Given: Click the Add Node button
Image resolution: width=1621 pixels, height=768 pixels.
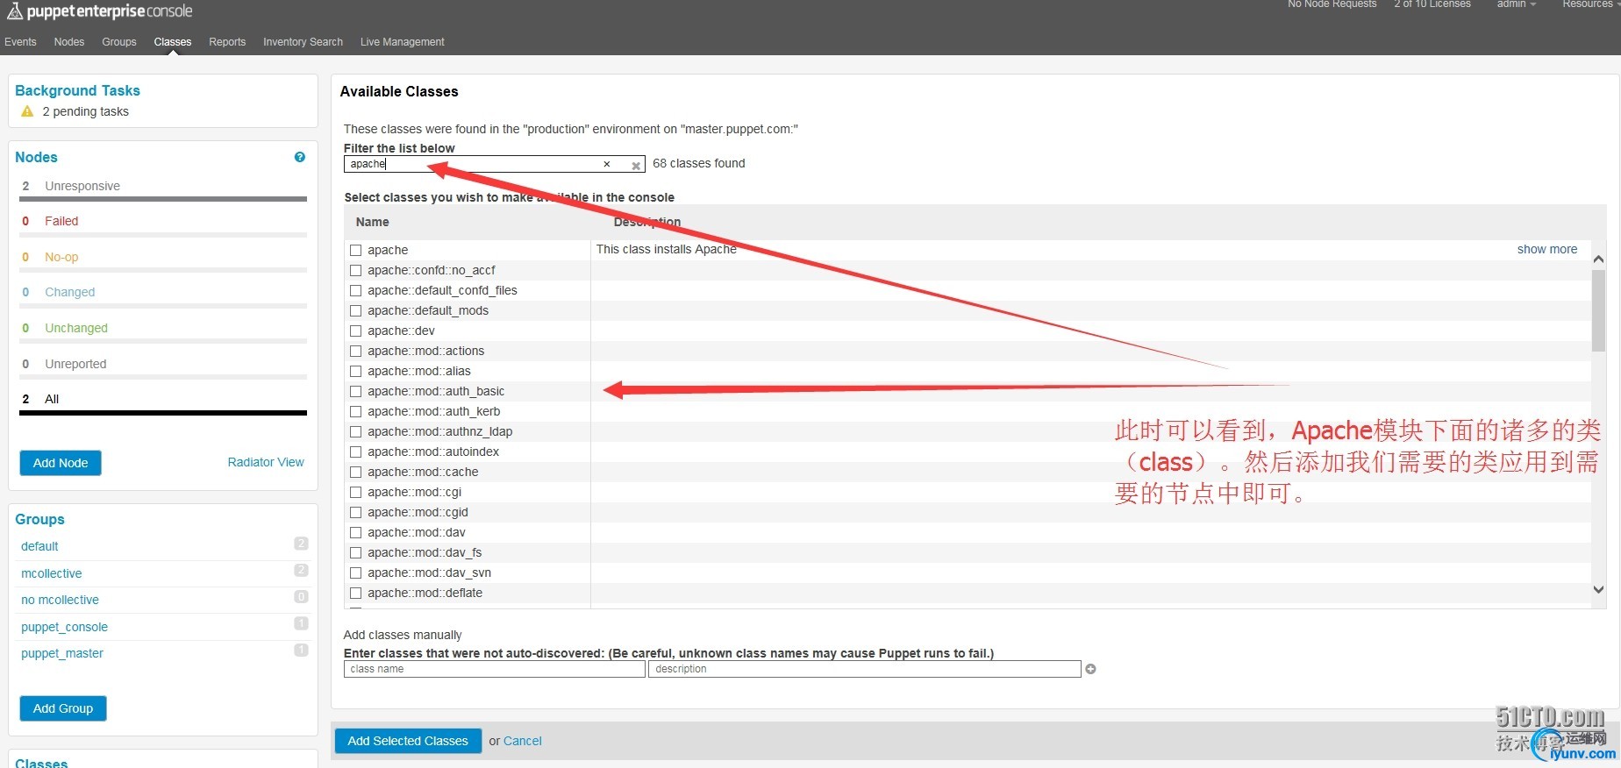Looking at the screenshot, I should [61, 463].
